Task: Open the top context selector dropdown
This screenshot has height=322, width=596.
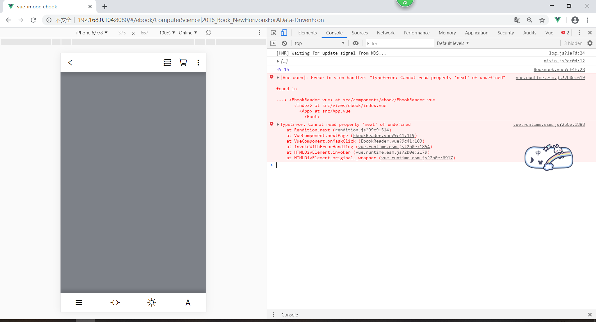Action: pyautogui.click(x=320, y=43)
